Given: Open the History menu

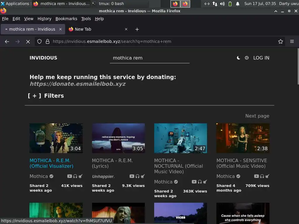Looking at the screenshot, I should pos(44,19).
